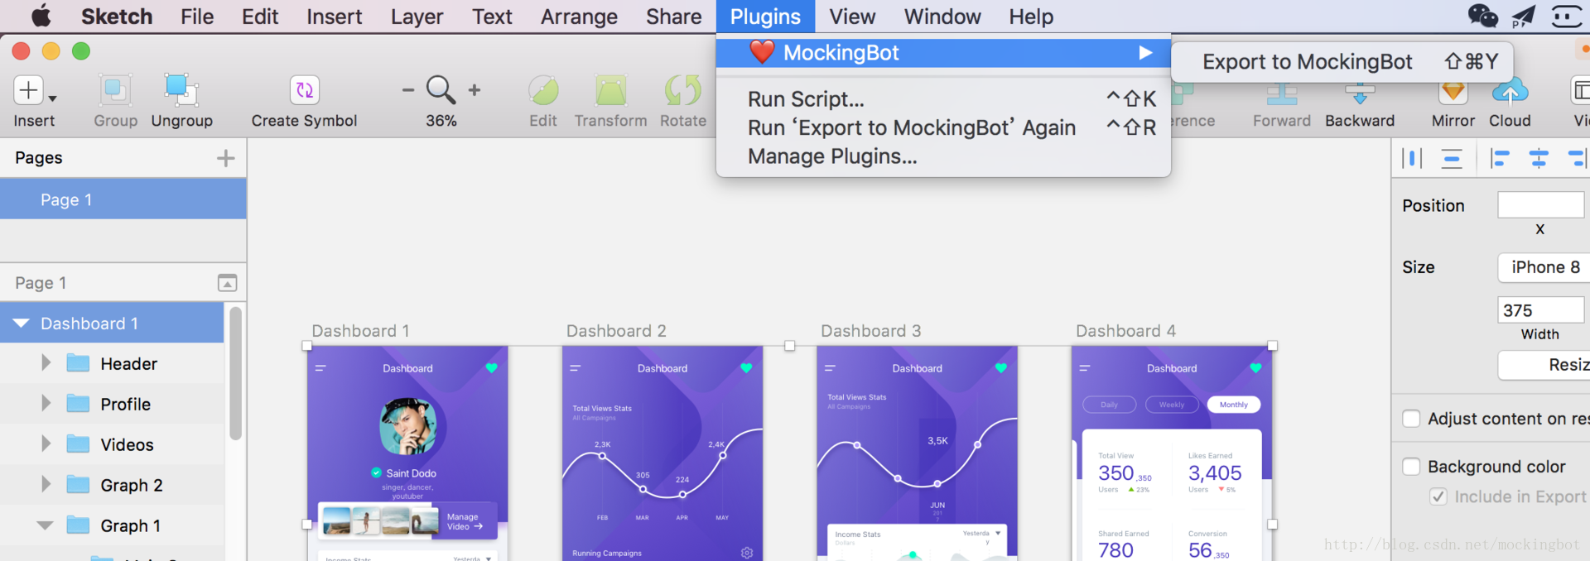This screenshot has height=561, width=1590.
Task: Select the Dashboard 4 artboard title
Action: [1125, 331]
